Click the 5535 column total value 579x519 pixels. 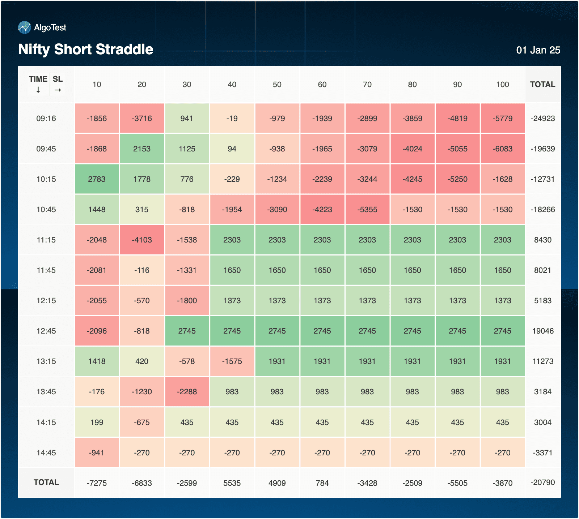click(232, 483)
